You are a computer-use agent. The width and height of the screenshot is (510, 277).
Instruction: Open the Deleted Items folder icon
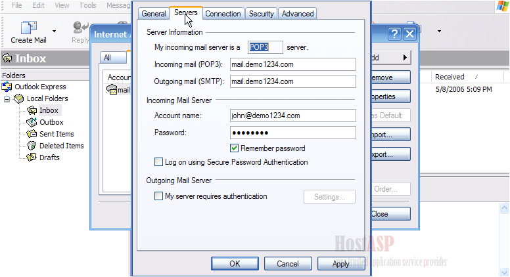[32, 146]
